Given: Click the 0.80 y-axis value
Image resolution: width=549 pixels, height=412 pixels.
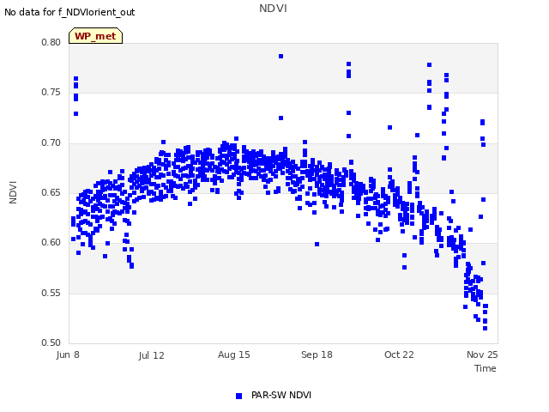Looking at the screenshot, I should (x=51, y=42).
